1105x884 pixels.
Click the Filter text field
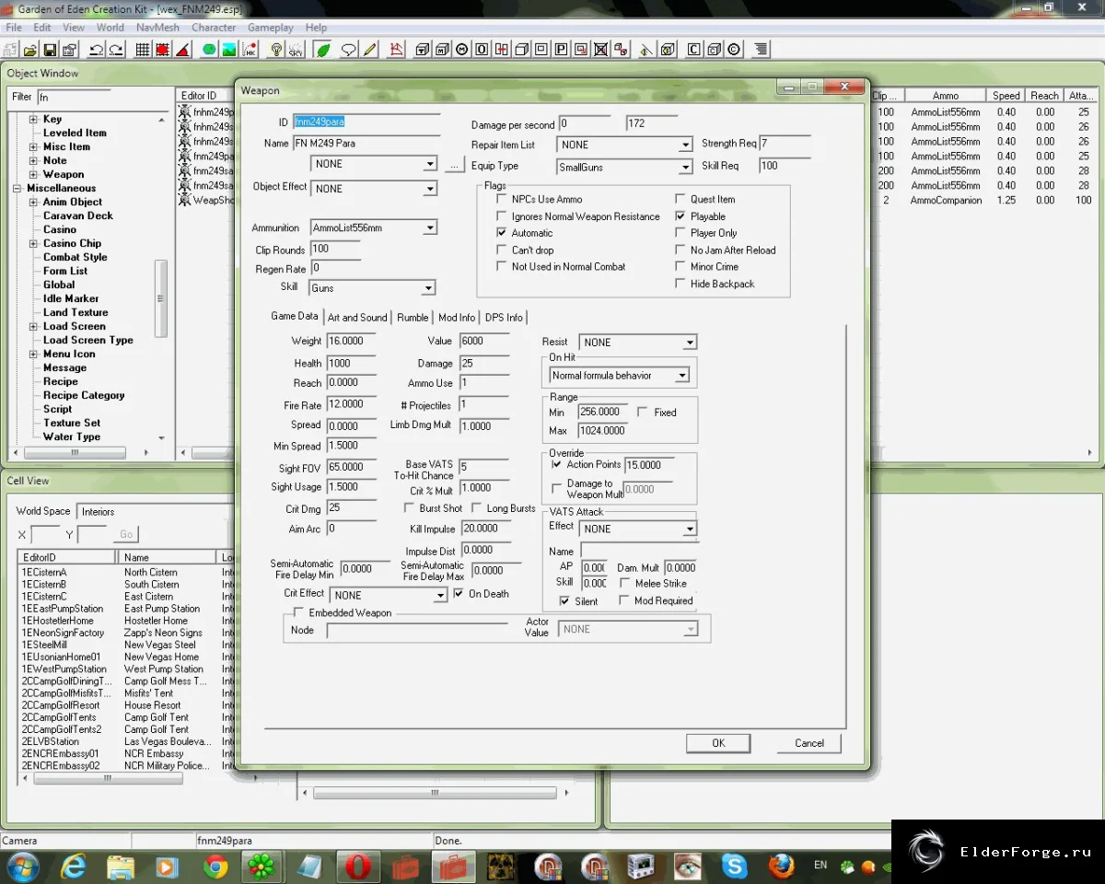(x=74, y=97)
